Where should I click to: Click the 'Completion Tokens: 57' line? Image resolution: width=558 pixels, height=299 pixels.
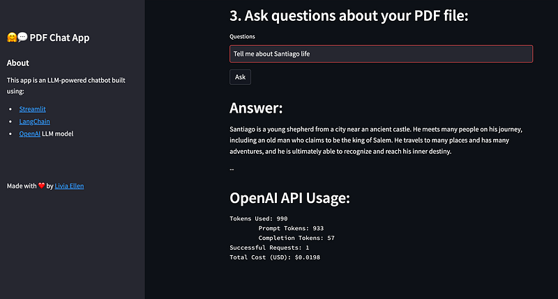pos(296,238)
